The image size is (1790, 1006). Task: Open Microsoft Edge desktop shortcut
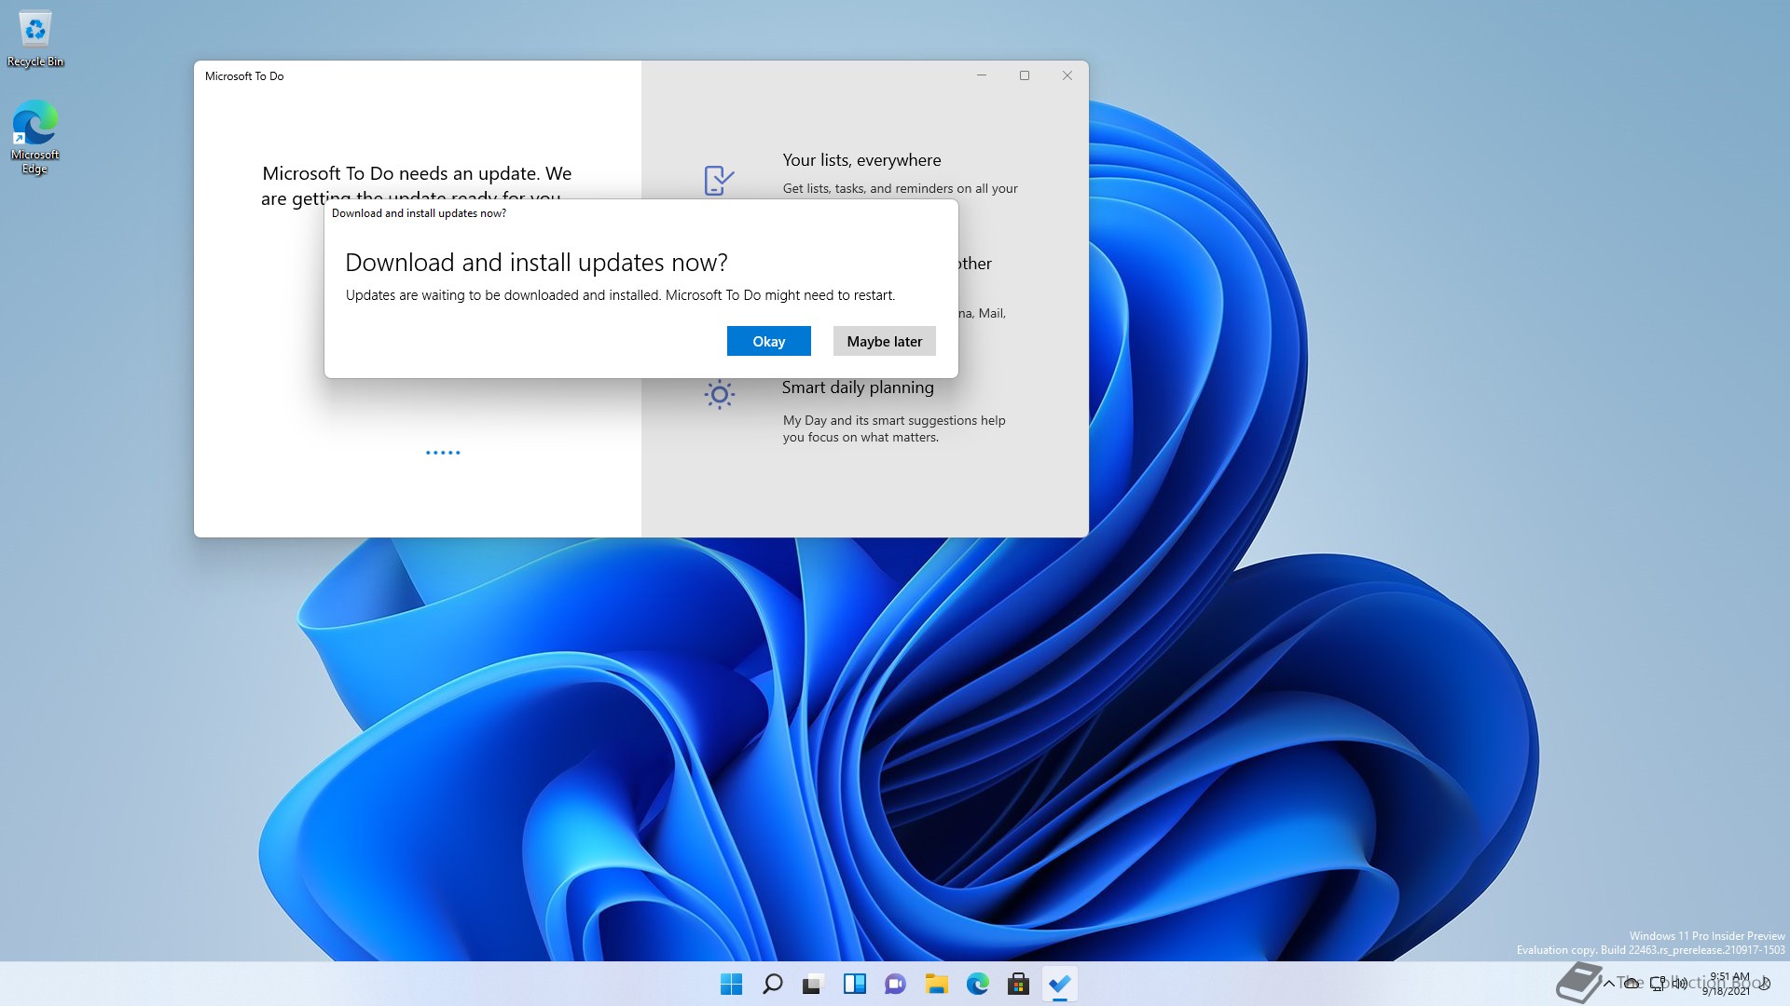35,137
